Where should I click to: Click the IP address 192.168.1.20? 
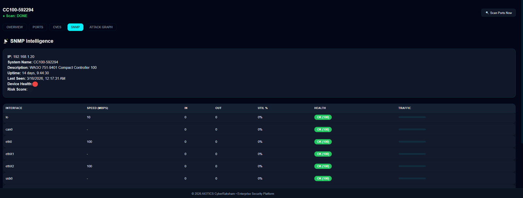pyautogui.click(x=24, y=57)
